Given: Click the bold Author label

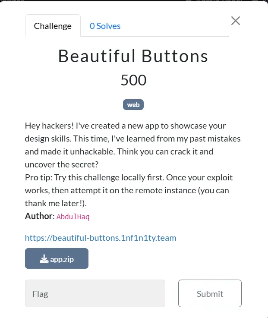Looking at the screenshot, I should point(38,216).
